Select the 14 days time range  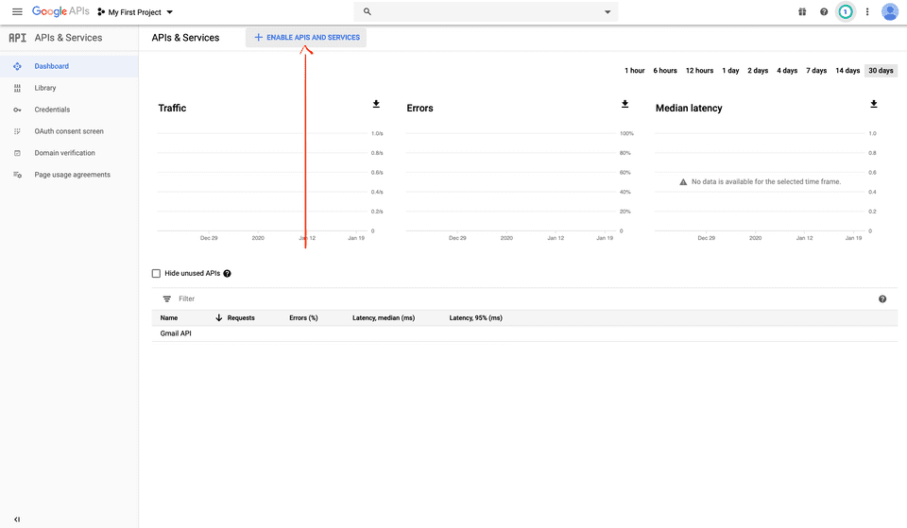(x=847, y=71)
